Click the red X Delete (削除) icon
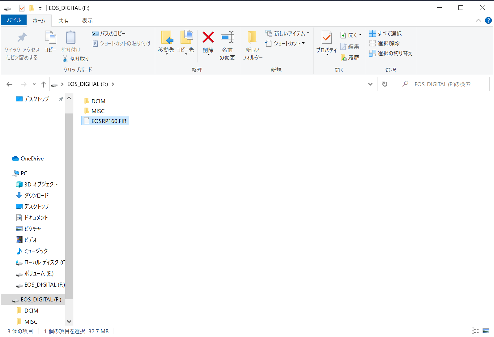This screenshot has width=494, height=337. coord(208,38)
